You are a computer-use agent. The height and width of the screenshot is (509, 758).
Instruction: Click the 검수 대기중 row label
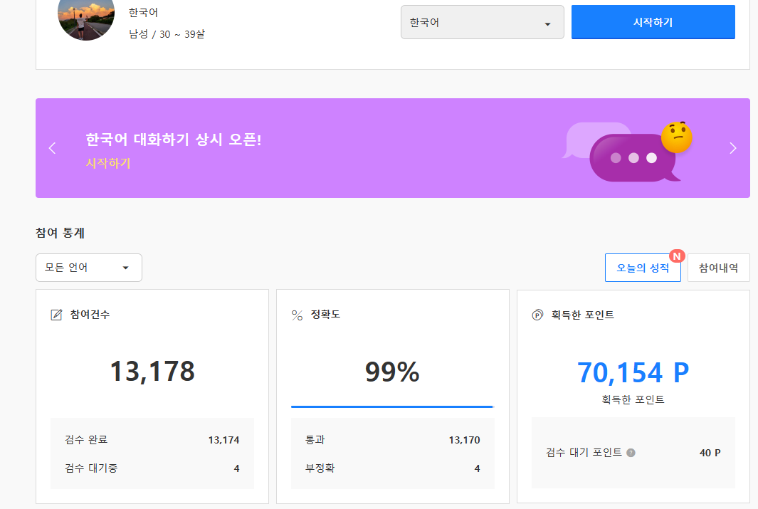point(91,468)
